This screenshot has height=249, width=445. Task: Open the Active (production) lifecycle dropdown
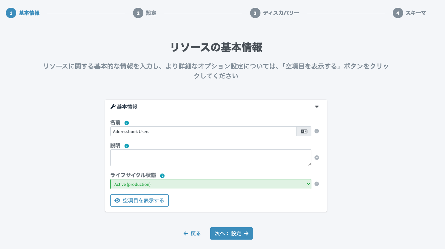(211, 184)
